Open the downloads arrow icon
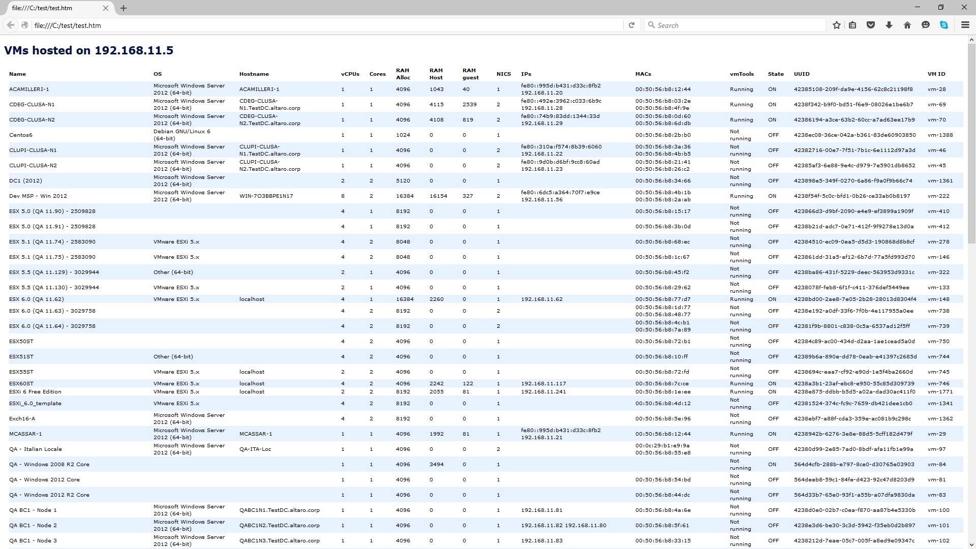 tap(889, 25)
